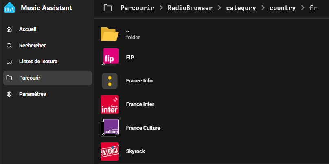Go to Parcourir in the breadcrumb

137,8
